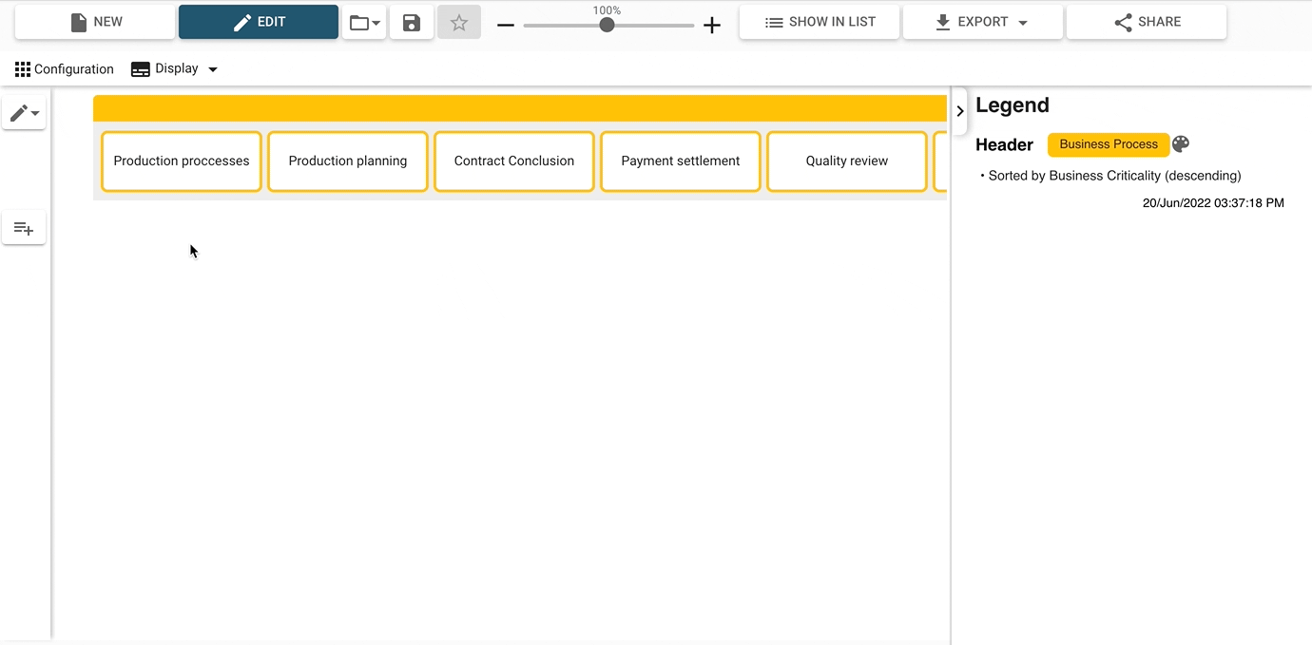The image size is (1312, 645).
Task: Open the Display dropdown menu
Action: click(x=175, y=69)
